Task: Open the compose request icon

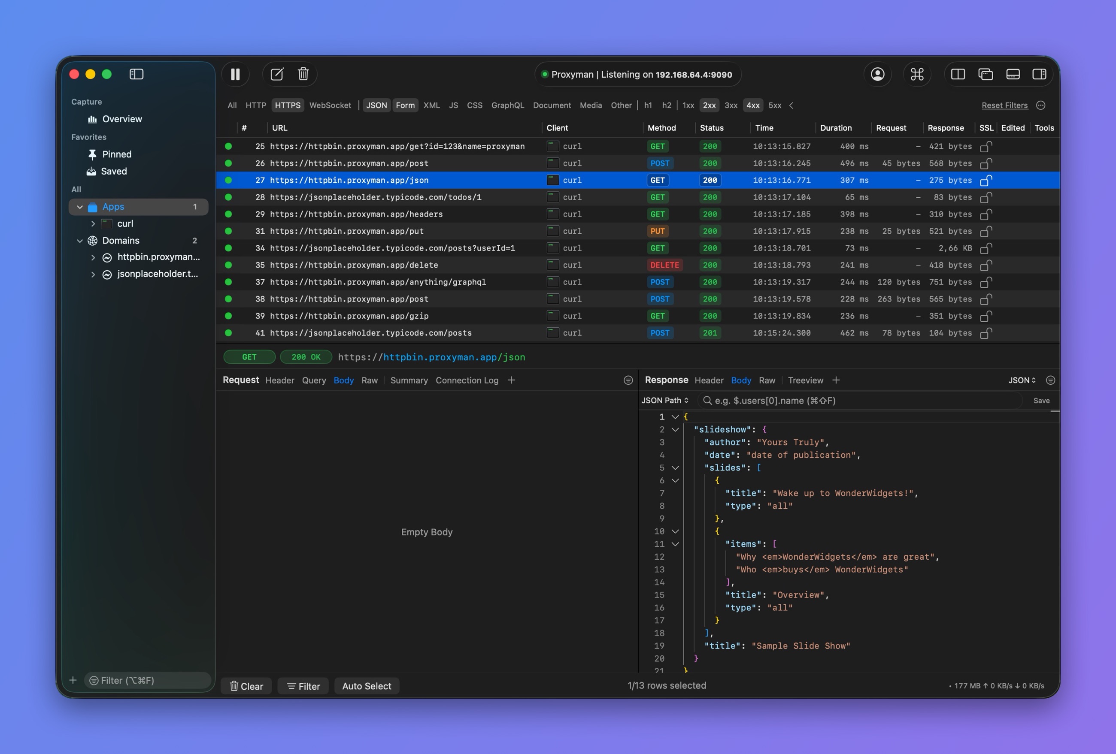Action: coord(276,74)
